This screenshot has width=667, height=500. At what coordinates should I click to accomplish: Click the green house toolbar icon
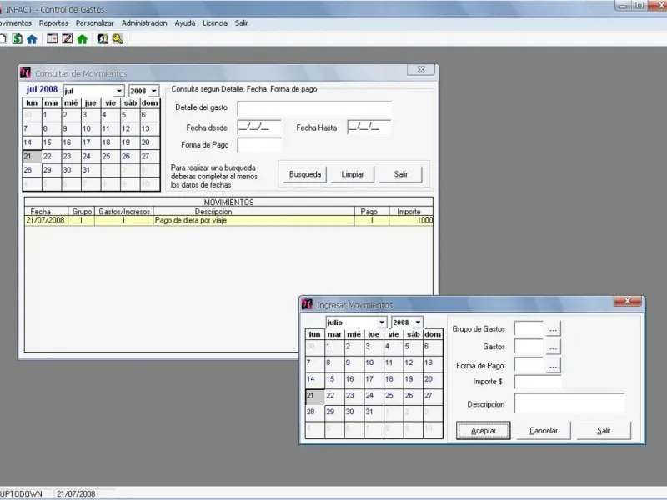click(83, 39)
